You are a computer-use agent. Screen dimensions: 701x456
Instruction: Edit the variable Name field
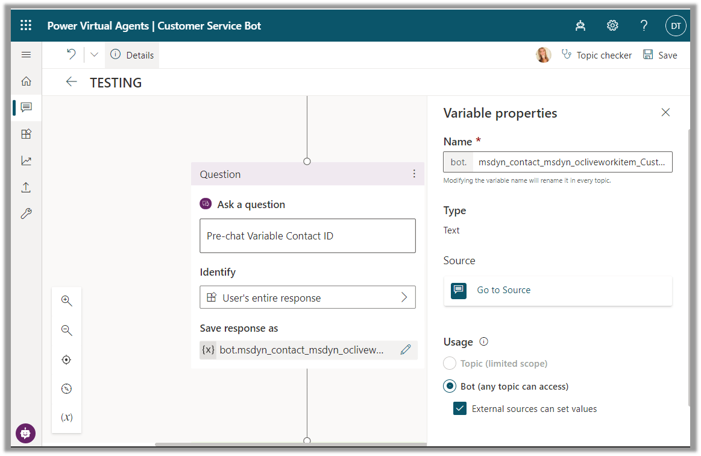(558, 162)
